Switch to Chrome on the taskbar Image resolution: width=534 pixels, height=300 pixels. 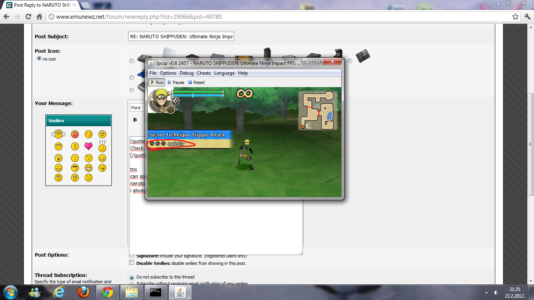point(108,292)
